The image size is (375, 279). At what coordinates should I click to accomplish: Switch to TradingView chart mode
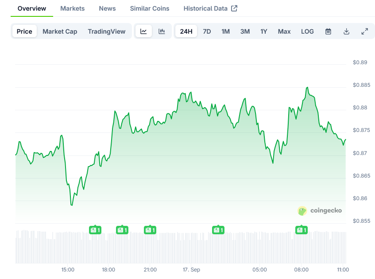[106, 31]
